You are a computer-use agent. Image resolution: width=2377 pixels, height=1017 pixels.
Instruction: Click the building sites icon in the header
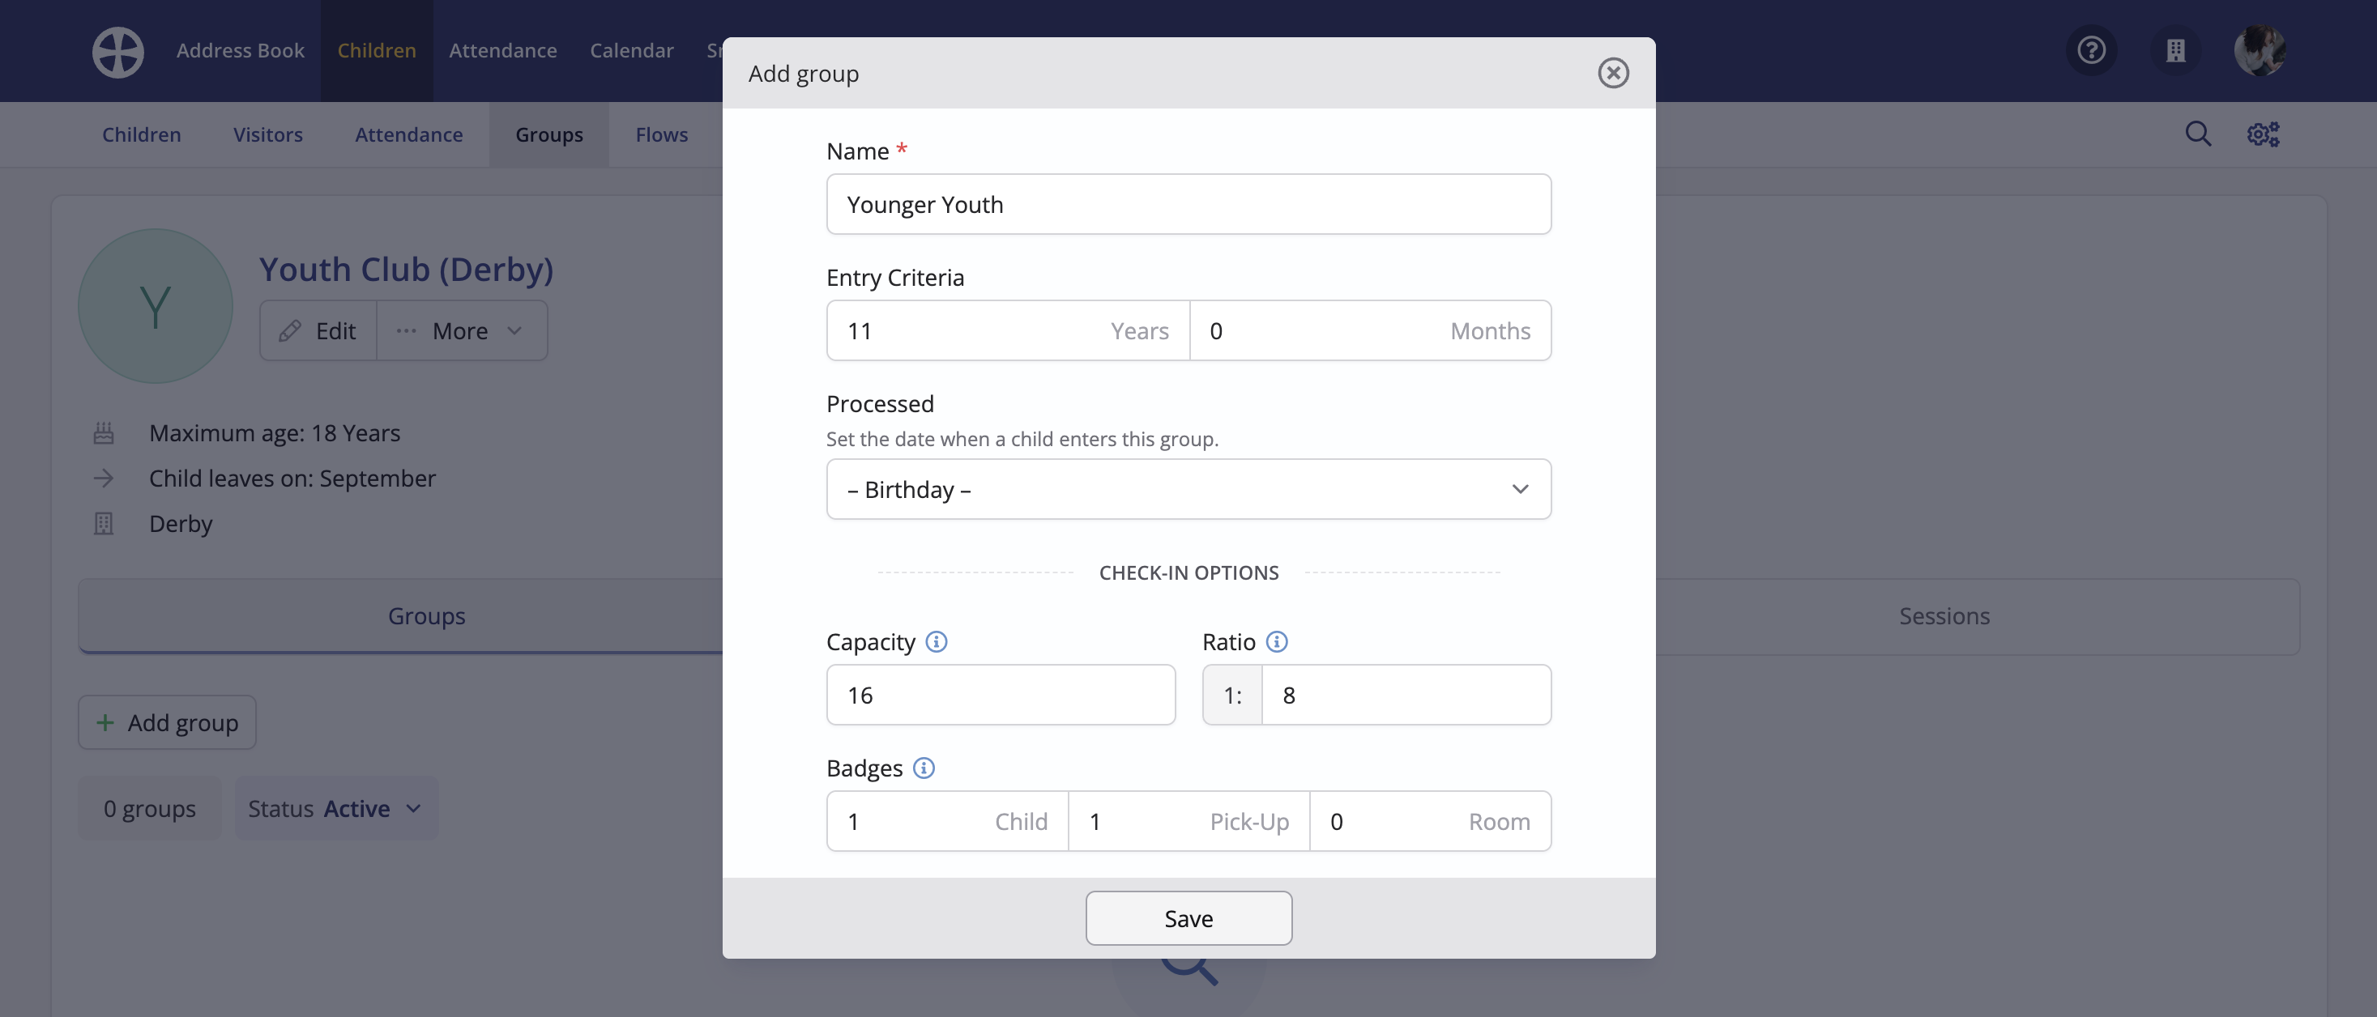tap(2175, 49)
